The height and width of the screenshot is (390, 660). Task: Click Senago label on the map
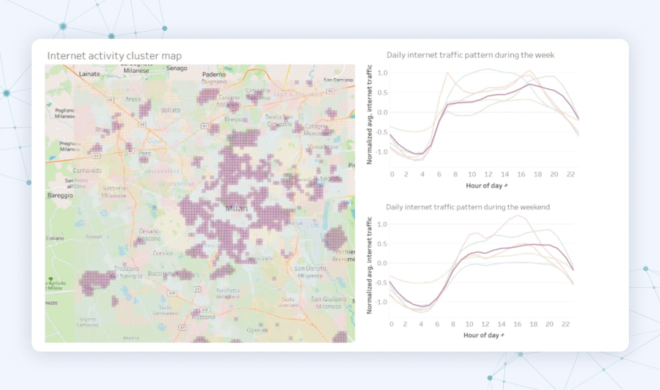point(177,68)
